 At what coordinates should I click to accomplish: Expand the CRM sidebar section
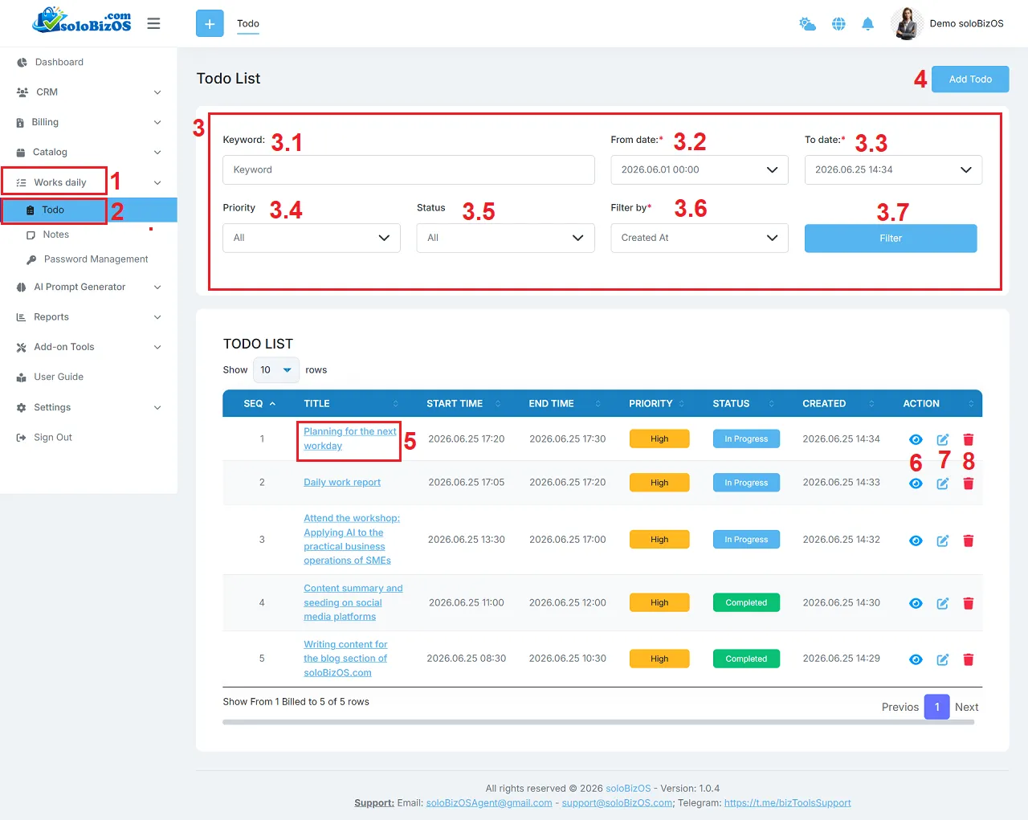88,92
